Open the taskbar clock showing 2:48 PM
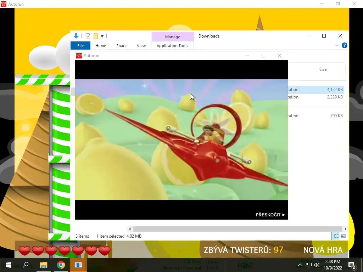 [333, 265]
